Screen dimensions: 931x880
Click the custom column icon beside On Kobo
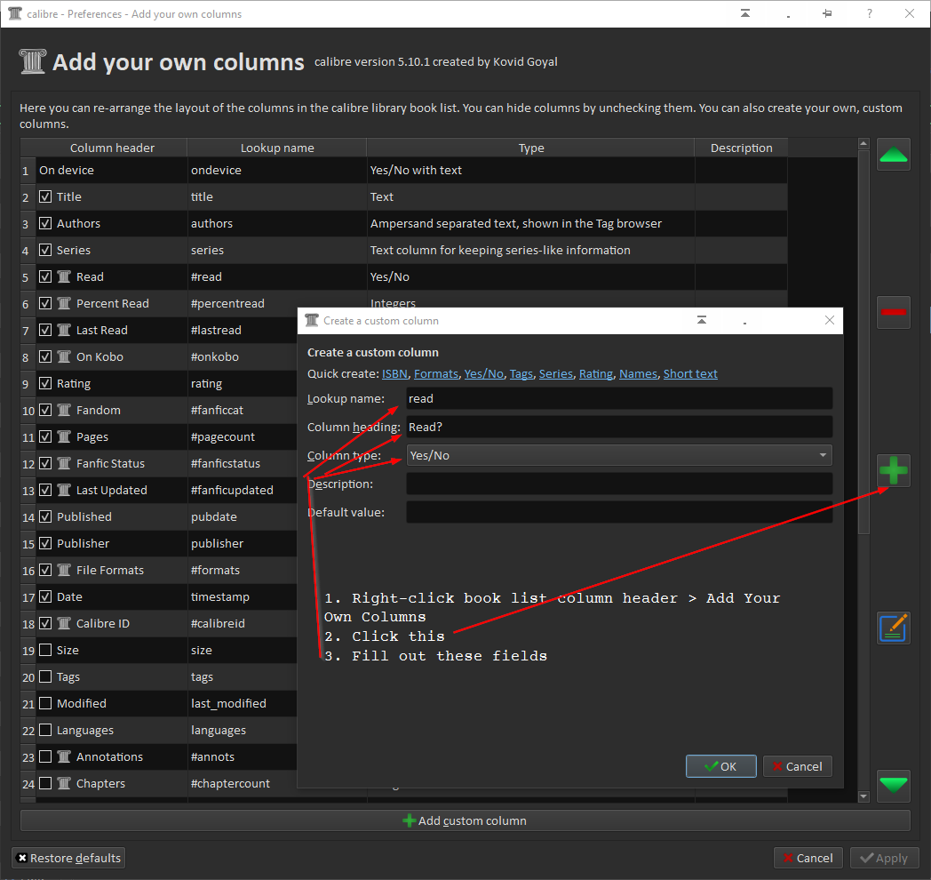pyautogui.click(x=64, y=356)
